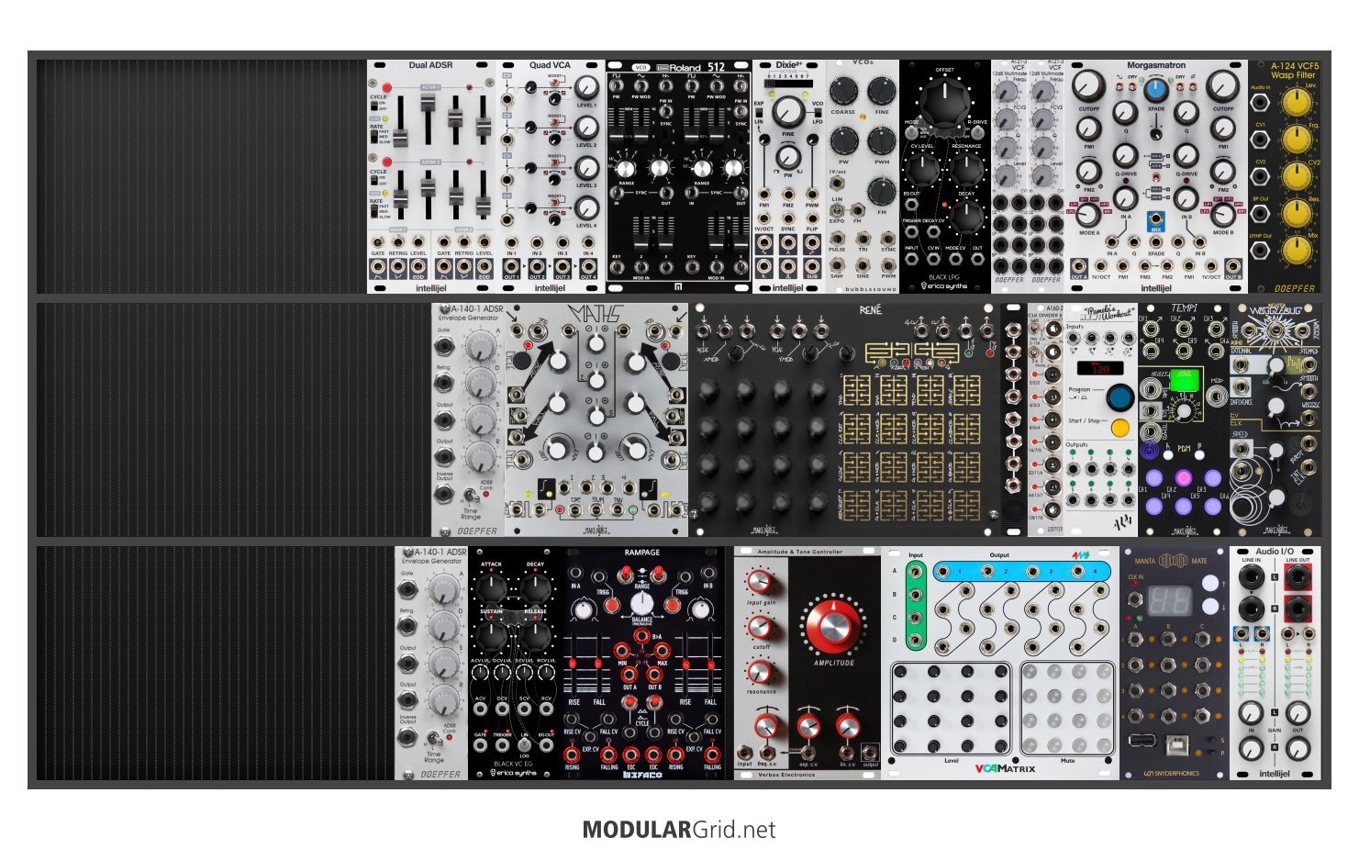Click the RENÉ module title
1359x849 pixels.
point(870,310)
